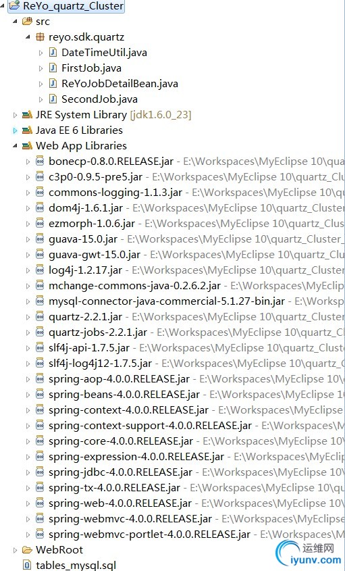The width and height of the screenshot is (345, 571).
Task: Select spring-context-4.0.0.RELEASE.jar entry
Action: pyautogui.click(x=128, y=410)
